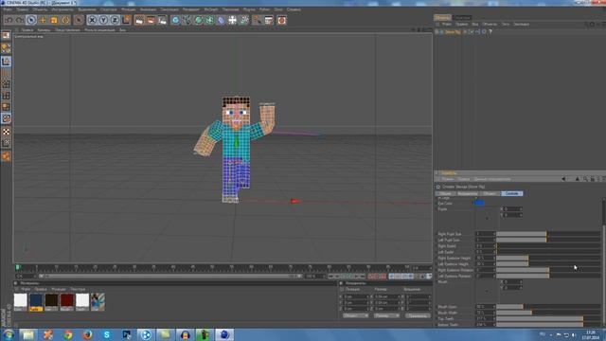Select the Steve Rig object in object manager
The width and height of the screenshot is (606, 341).
pyautogui.click(x=453, y=31)
